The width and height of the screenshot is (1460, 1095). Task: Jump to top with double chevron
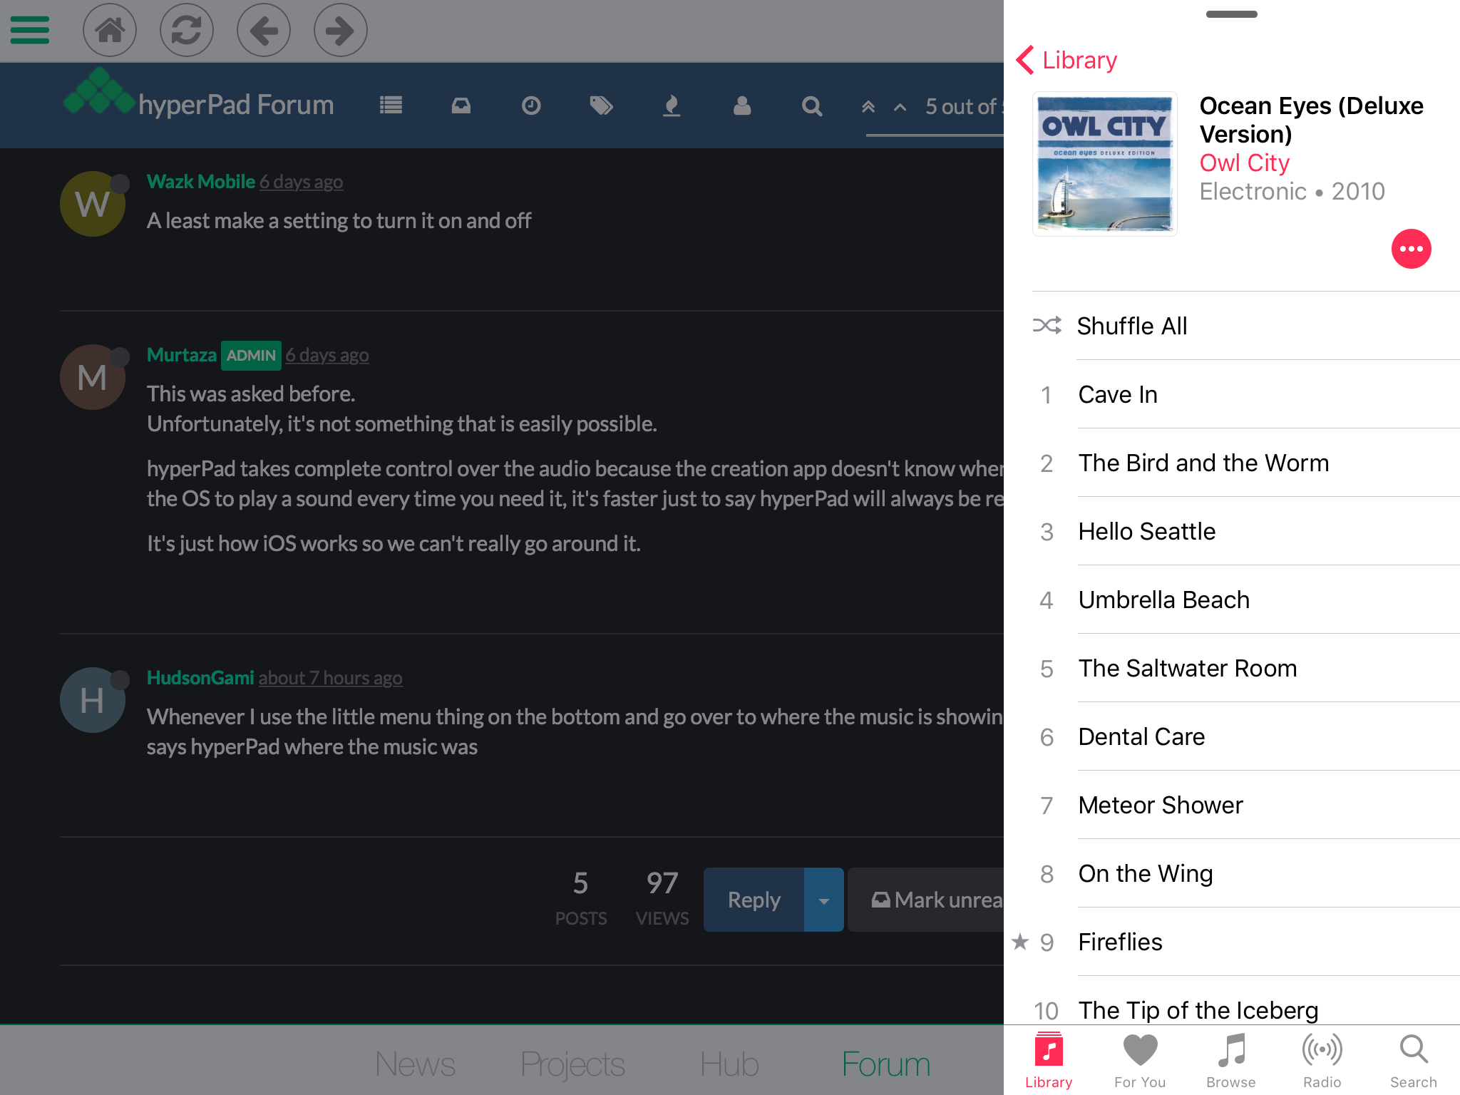(x=868, y=107)
